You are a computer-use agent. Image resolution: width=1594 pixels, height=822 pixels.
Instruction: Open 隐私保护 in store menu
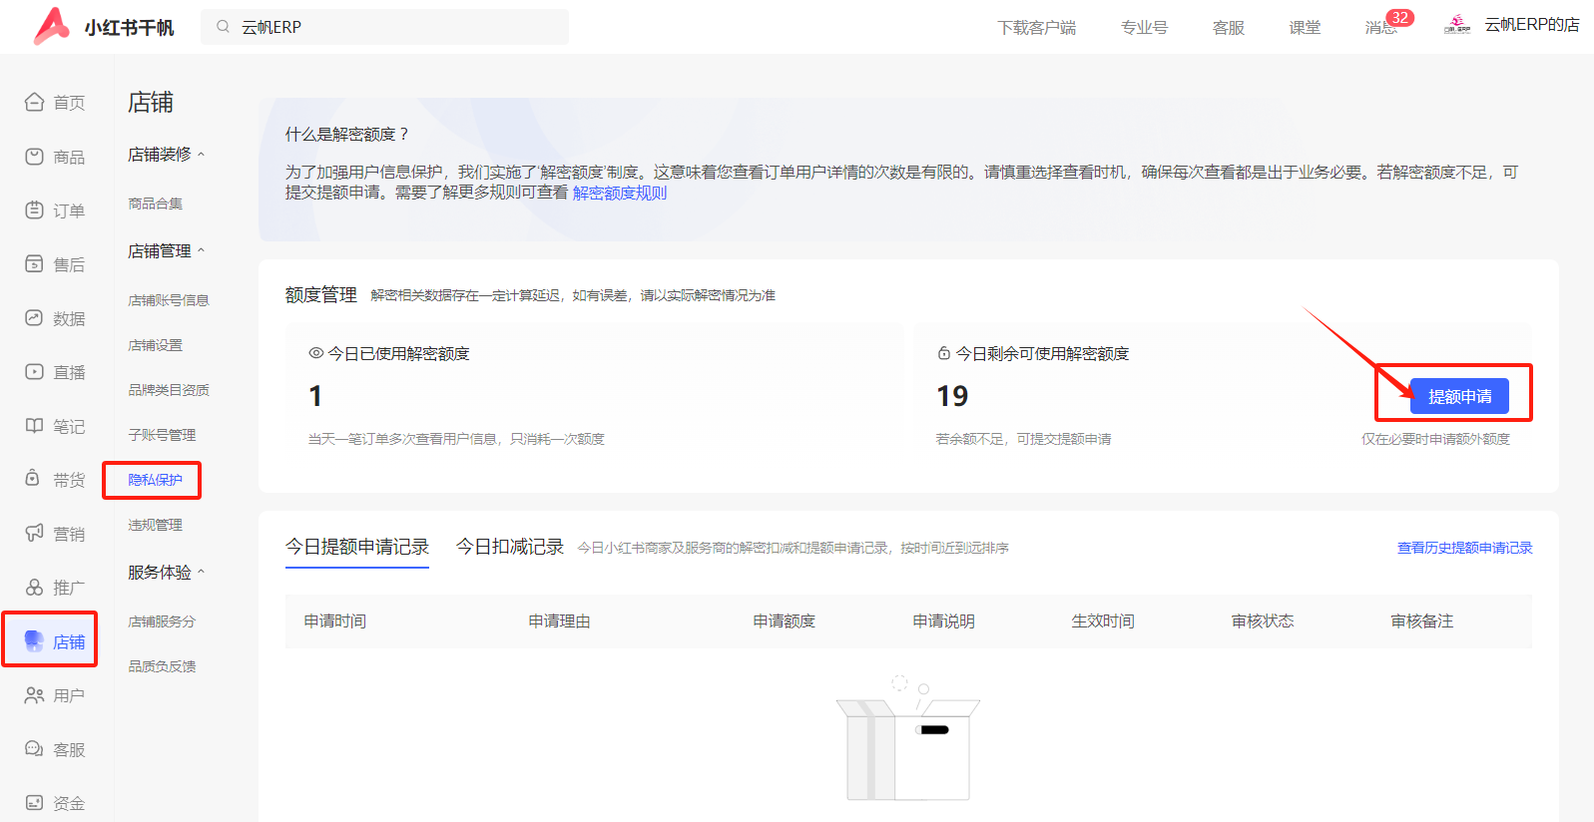[155, 480]
